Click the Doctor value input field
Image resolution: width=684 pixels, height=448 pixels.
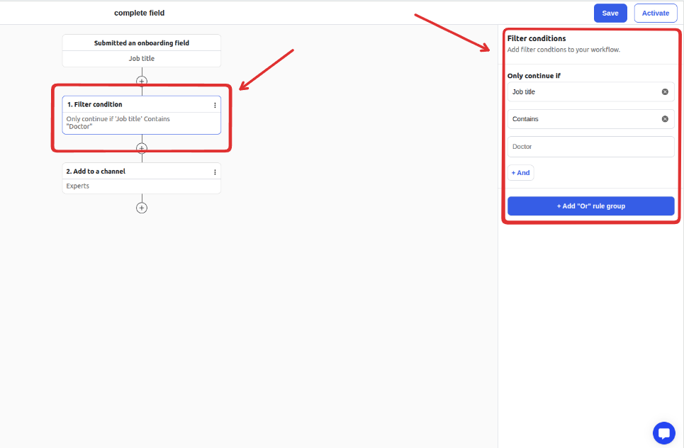590,147
